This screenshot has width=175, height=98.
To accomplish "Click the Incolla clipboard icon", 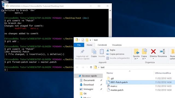I will tap(101, 52).
